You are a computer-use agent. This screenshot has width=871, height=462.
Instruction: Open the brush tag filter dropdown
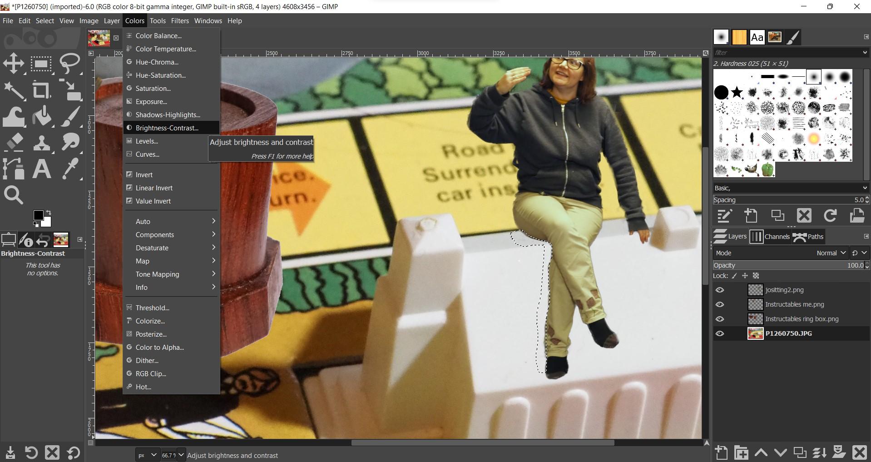[x=865, y=53]
